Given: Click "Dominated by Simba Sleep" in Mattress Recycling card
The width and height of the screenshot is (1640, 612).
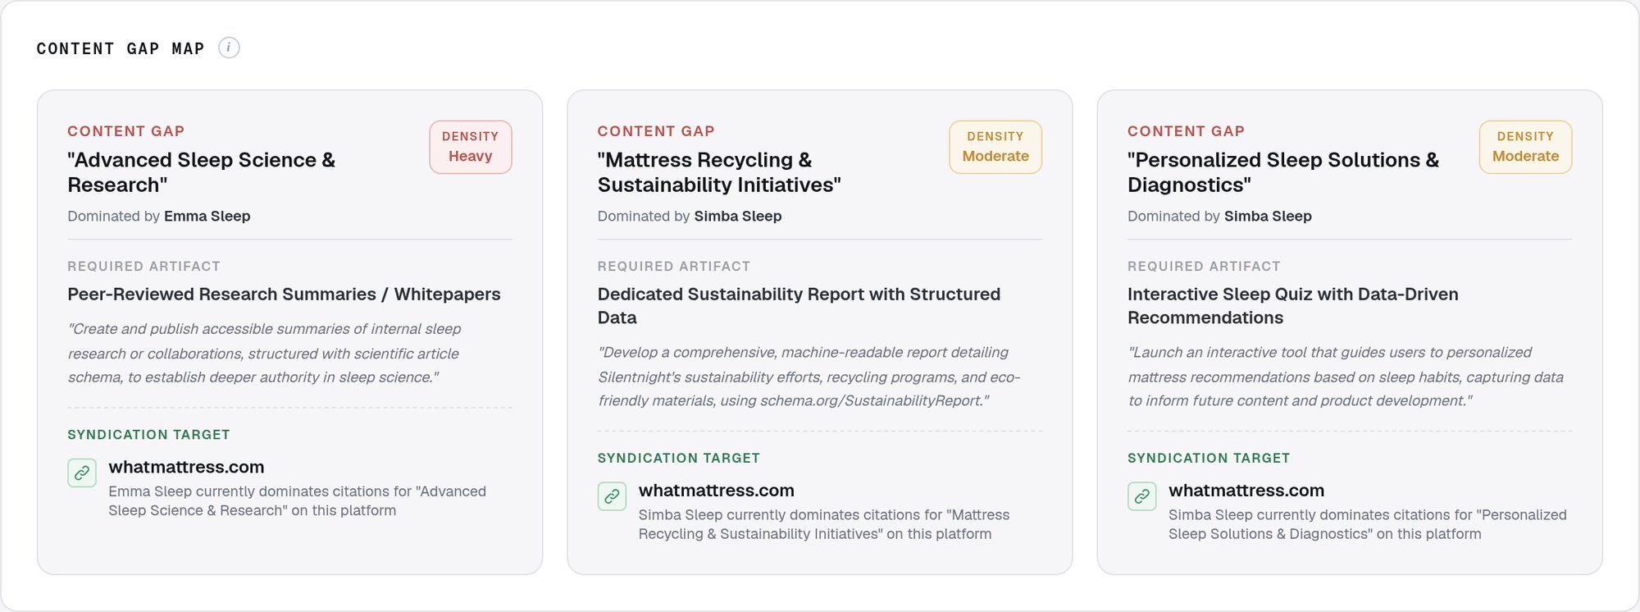Looking at the screenshot, I should point(690,217).
